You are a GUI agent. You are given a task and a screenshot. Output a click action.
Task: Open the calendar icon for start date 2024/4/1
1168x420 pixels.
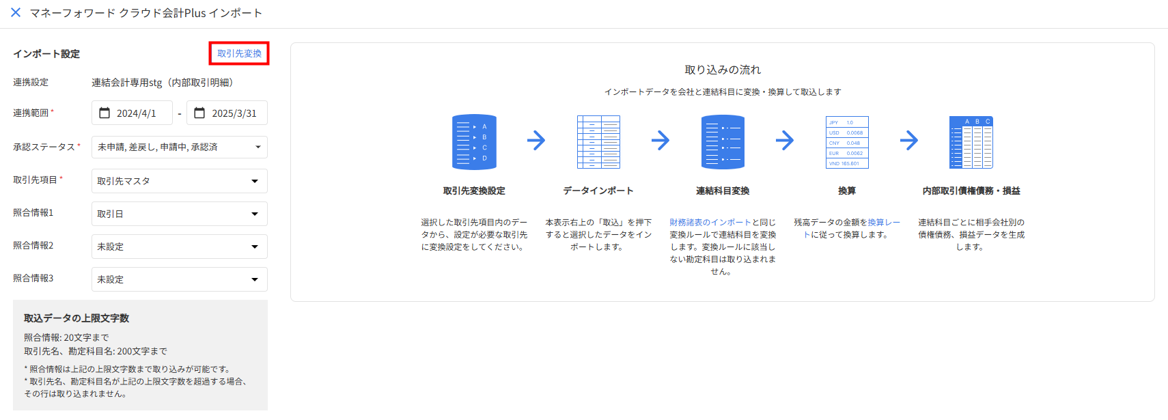point(105,113)
